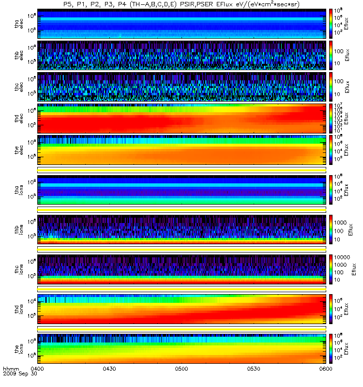Screen dimensions: 363x387
Task: Select the 'thb ions' axis label
Action: coord(19,229)
